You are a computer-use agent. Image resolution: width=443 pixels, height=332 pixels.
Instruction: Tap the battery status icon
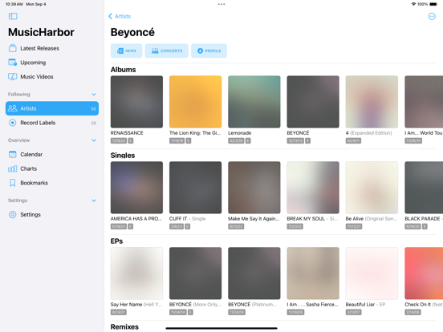point(433,4)
